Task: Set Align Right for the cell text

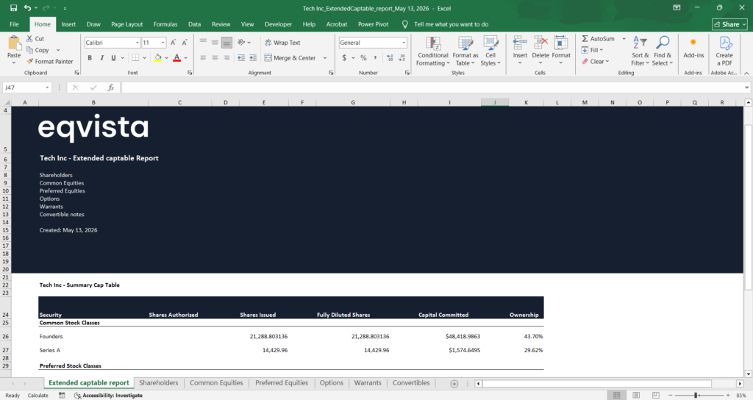Action: click(x=226, y=57)
